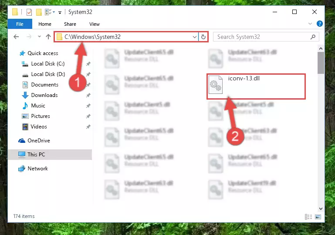Viewport: 335px width, 235px height.
Task: Click the pin icon beside Music
Action: pos(88,106)
